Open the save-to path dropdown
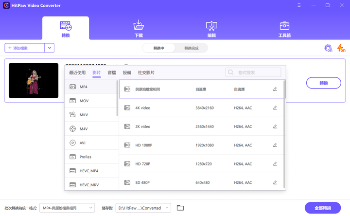 point(143,208)
